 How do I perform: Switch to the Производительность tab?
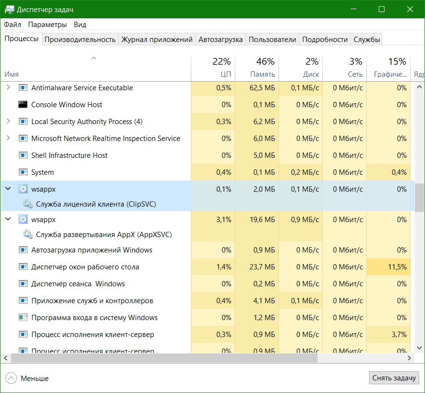coord(80,40)
